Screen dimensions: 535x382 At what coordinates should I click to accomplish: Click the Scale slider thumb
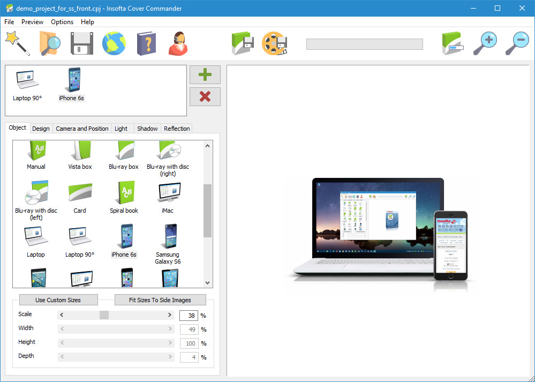coord(104,315)
